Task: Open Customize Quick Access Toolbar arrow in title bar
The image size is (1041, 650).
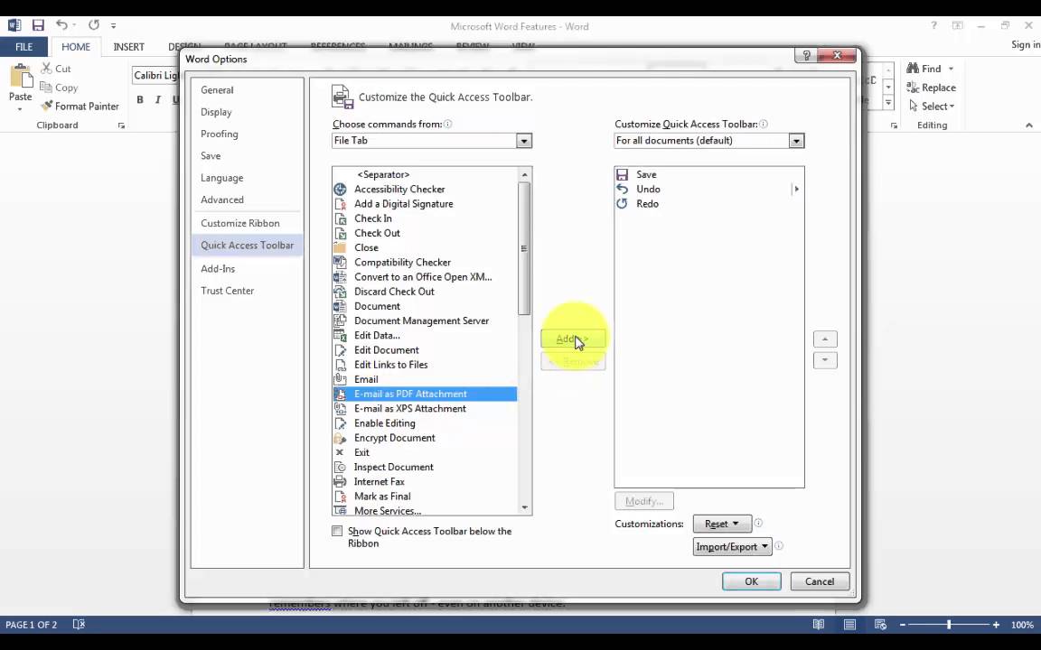Action: coord(114,26)
